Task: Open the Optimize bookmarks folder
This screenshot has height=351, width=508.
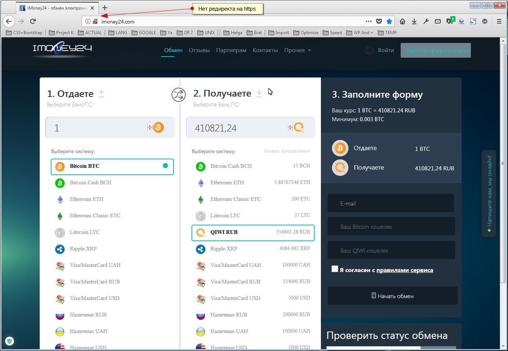Action: [x=306, y=33]
